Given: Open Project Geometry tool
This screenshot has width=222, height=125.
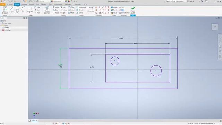Looking at the screenshot, I should [47, 10].
